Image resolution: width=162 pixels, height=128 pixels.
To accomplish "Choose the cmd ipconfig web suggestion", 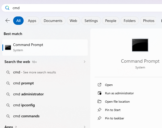I will 24,105.
